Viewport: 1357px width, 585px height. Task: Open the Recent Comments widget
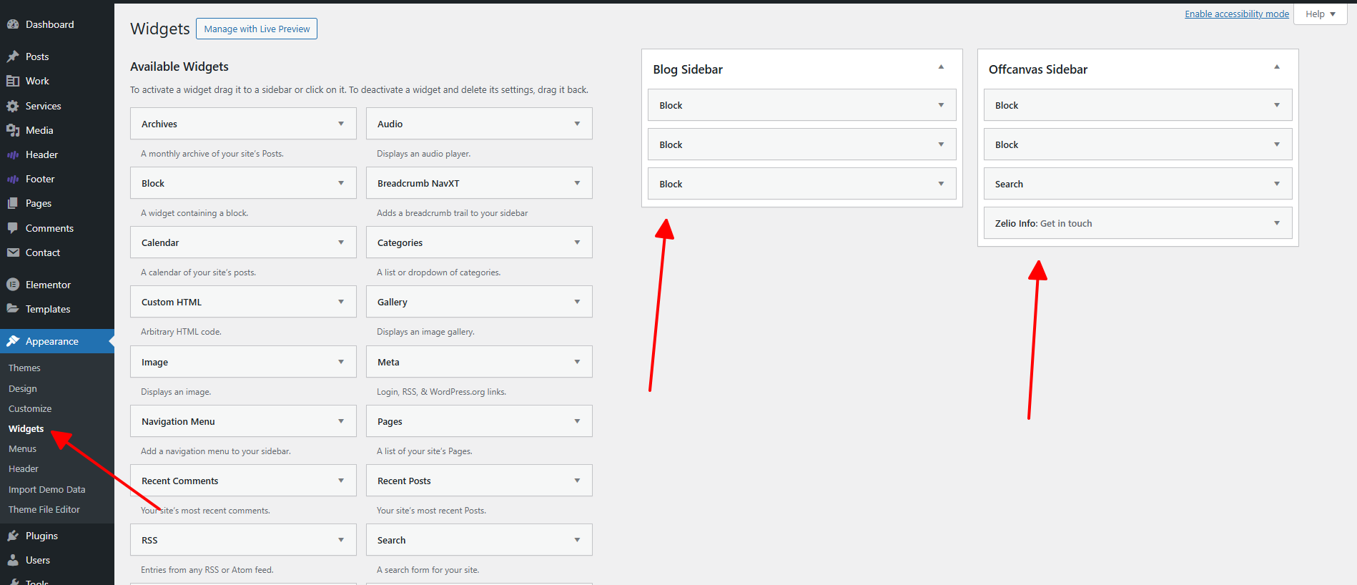point(243,481)
